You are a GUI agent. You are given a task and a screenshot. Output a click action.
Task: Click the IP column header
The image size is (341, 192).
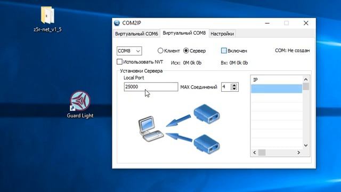tap(277, 80)
